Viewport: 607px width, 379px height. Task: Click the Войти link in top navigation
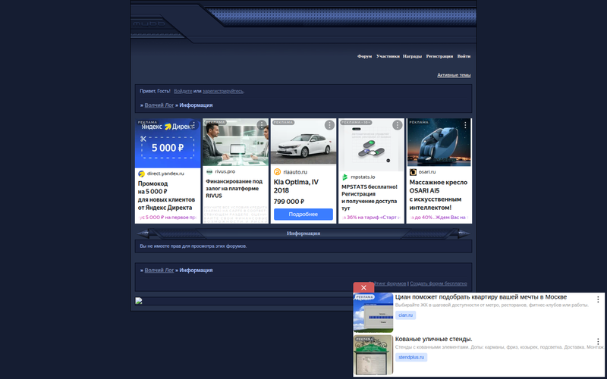tap(464, 56)
